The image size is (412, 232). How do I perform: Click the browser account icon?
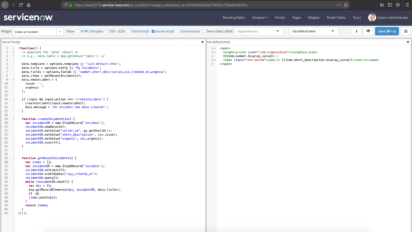click(398, 5)
